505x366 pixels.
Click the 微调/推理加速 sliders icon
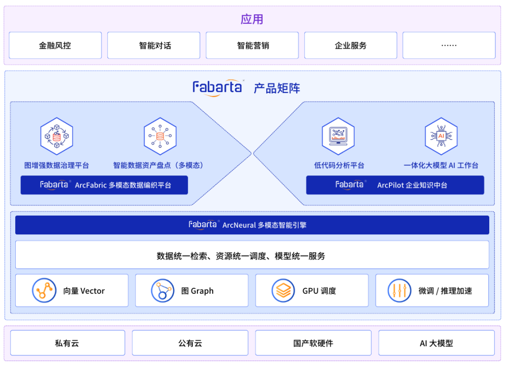pos(400,291)
